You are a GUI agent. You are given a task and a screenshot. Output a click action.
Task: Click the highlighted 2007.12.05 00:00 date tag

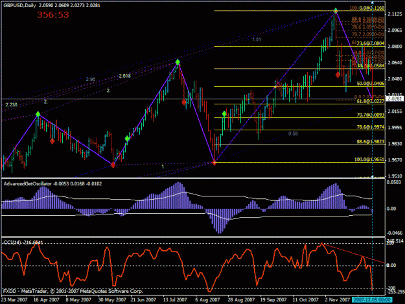[372, 300]
